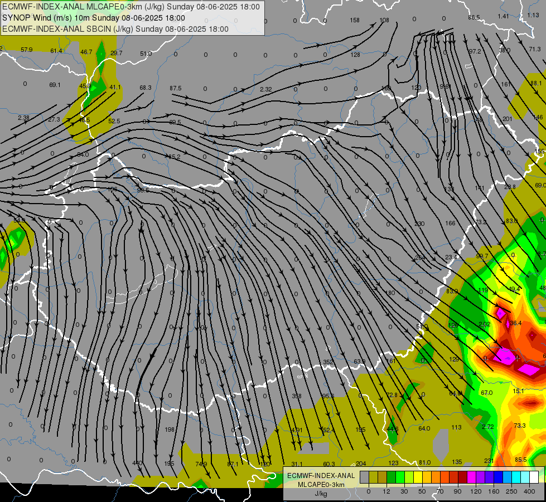This screenshot has width=546, height=502.
Task: Click the map value 68.3
Action: point(145,88)
